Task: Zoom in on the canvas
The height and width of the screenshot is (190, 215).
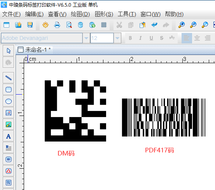Action: point(182,25)
